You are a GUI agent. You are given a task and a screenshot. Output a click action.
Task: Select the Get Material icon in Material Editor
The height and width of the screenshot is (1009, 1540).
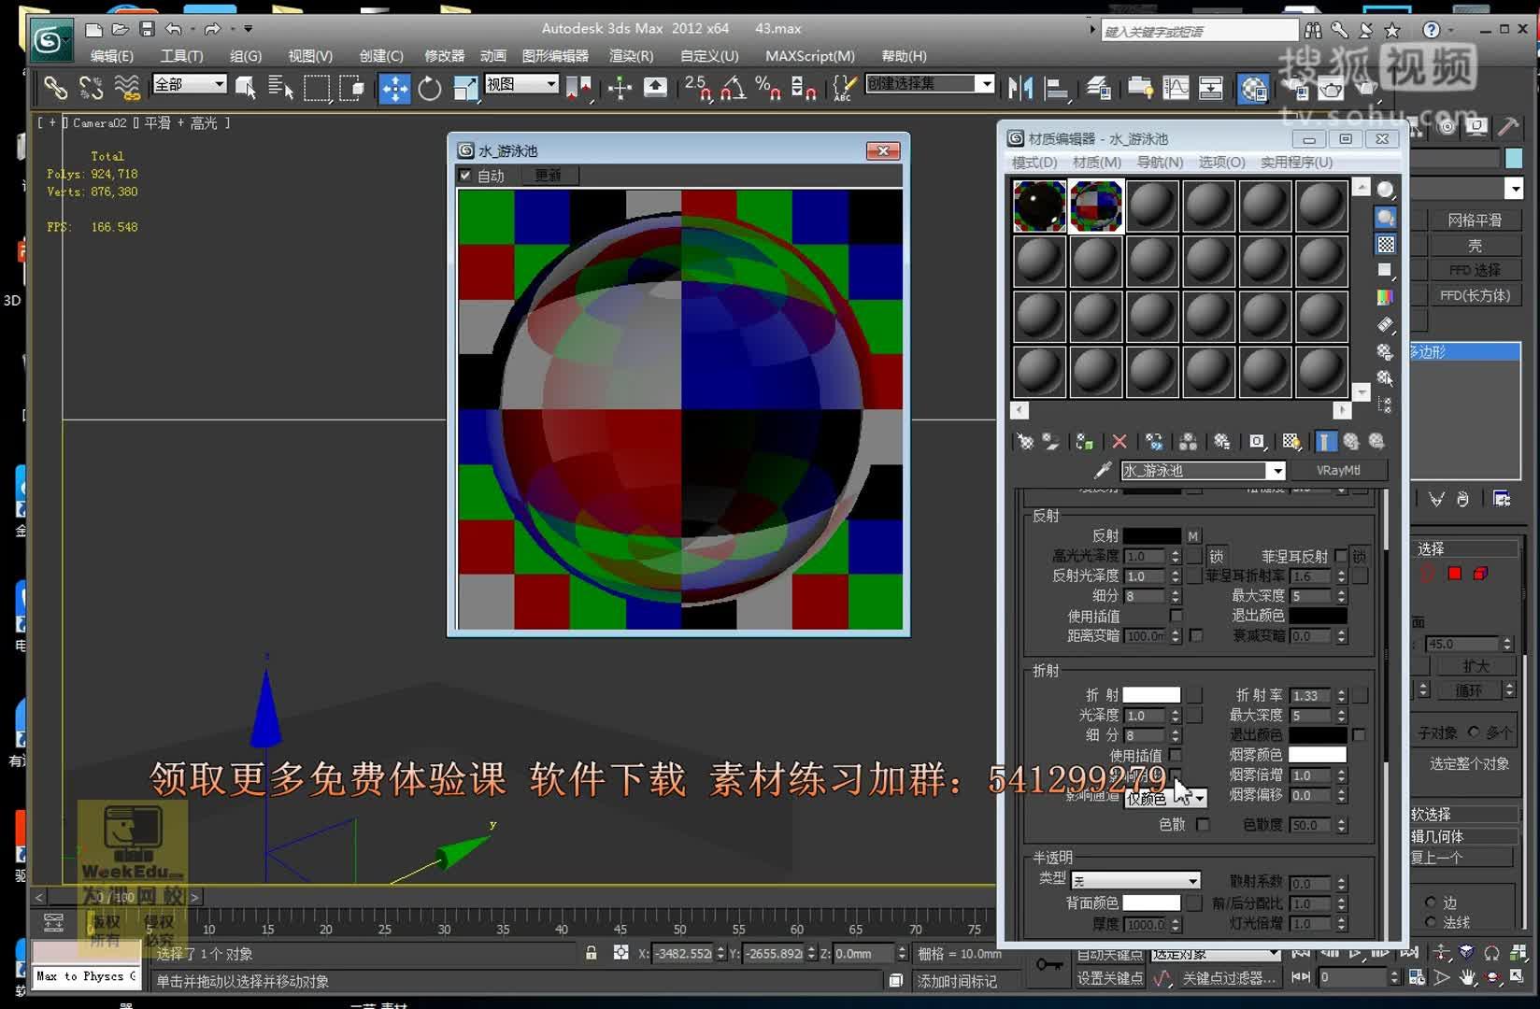coord(1025,441)
